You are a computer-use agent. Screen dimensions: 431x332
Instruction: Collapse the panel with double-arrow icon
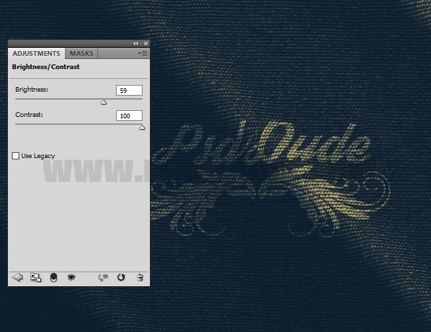click(135, 44)
